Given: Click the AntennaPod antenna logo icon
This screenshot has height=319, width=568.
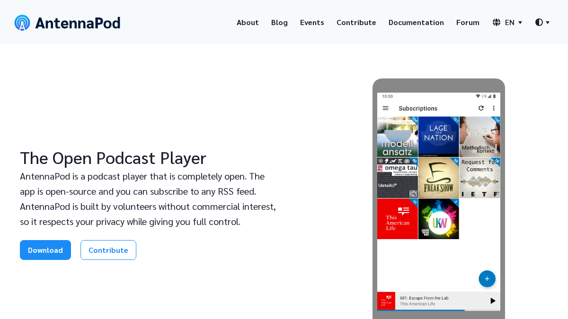Looking at the screenshot, I should point(22,23).
